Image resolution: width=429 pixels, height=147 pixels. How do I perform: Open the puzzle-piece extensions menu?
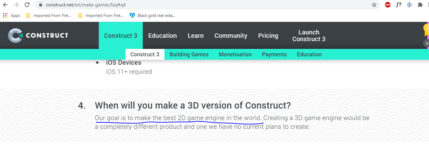coord(420,5)
